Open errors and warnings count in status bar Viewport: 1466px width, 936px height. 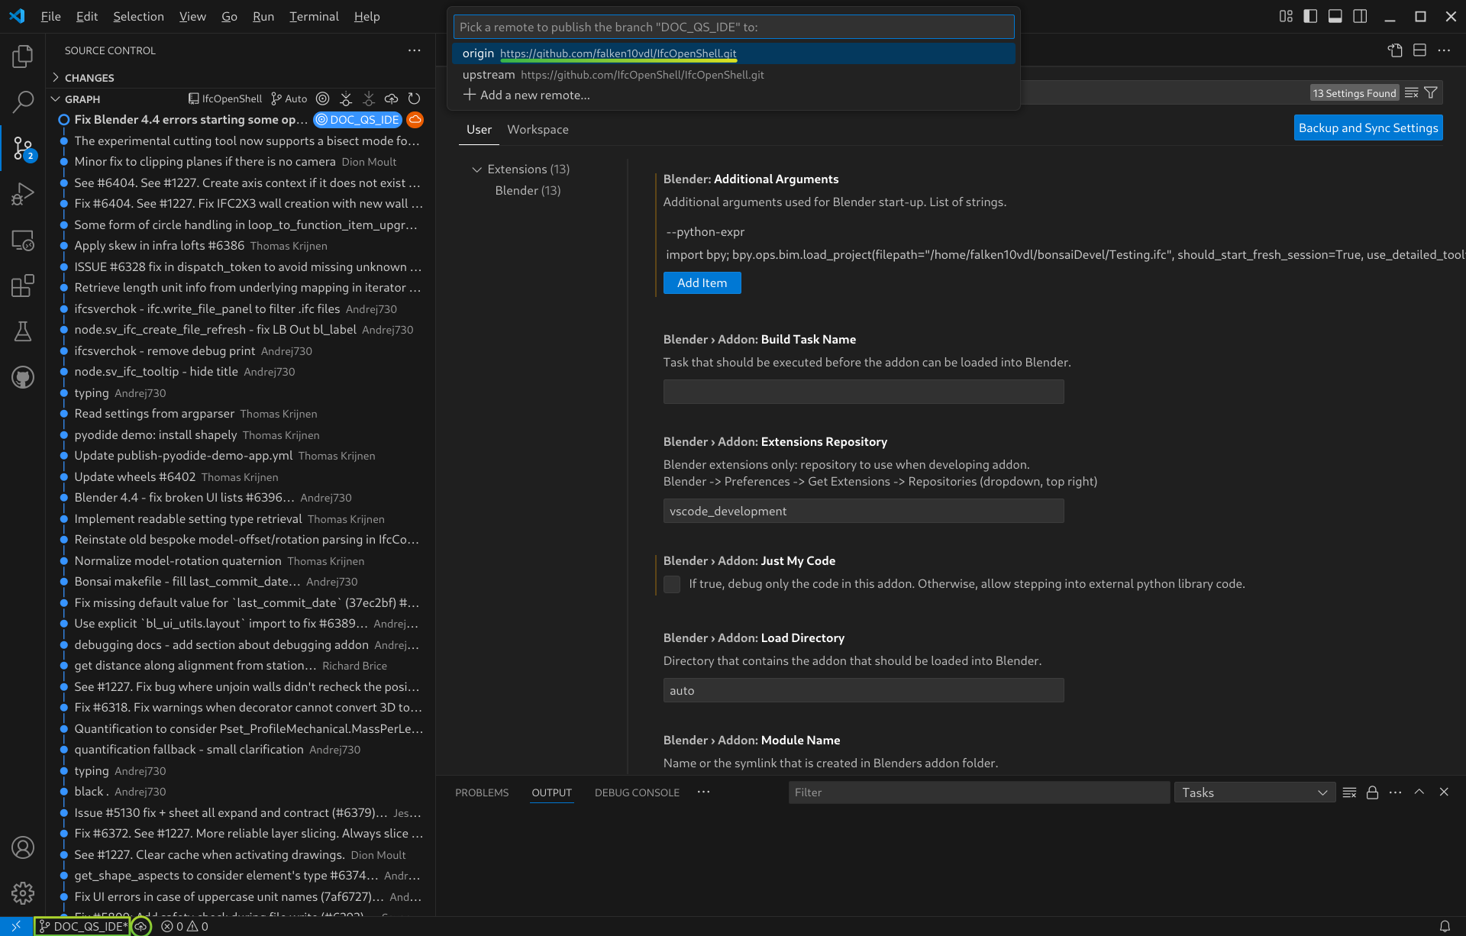point(185,926)
